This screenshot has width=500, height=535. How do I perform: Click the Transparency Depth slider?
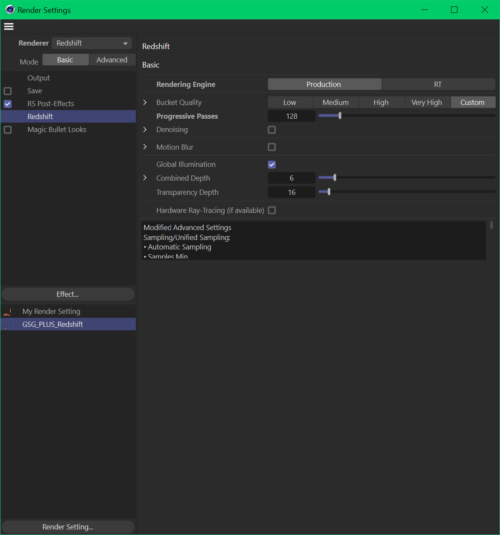[406, 192]
